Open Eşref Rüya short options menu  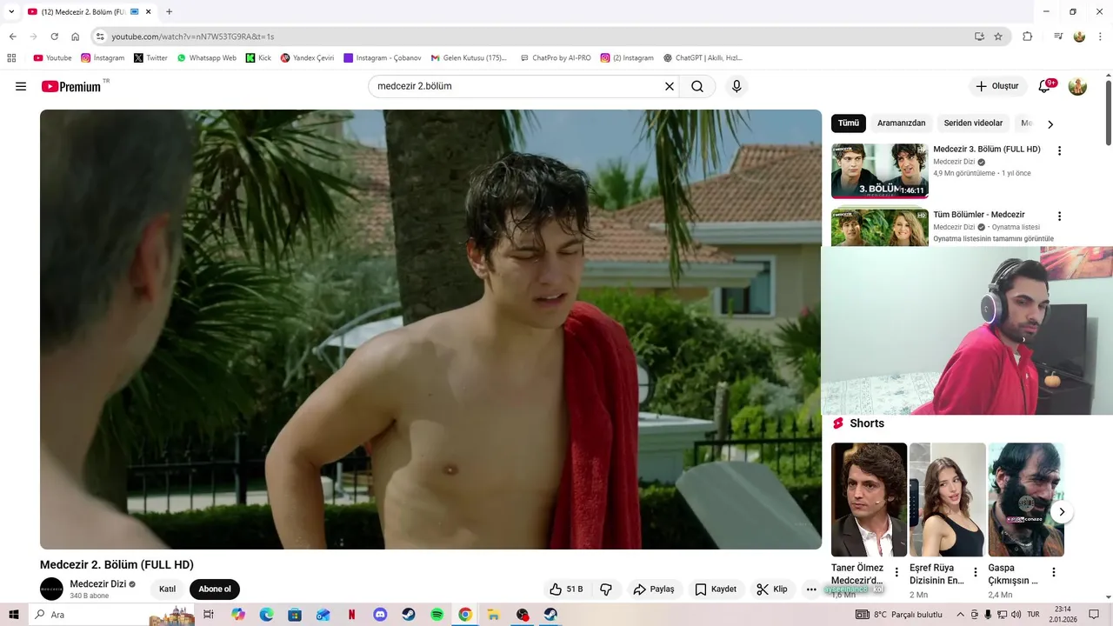(x=976, y=572)
